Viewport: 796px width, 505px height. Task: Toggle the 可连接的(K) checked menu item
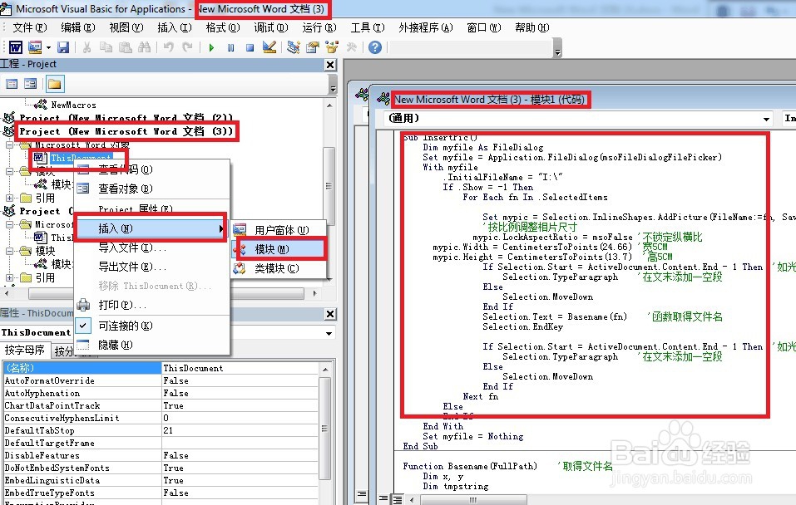point(151,326)
